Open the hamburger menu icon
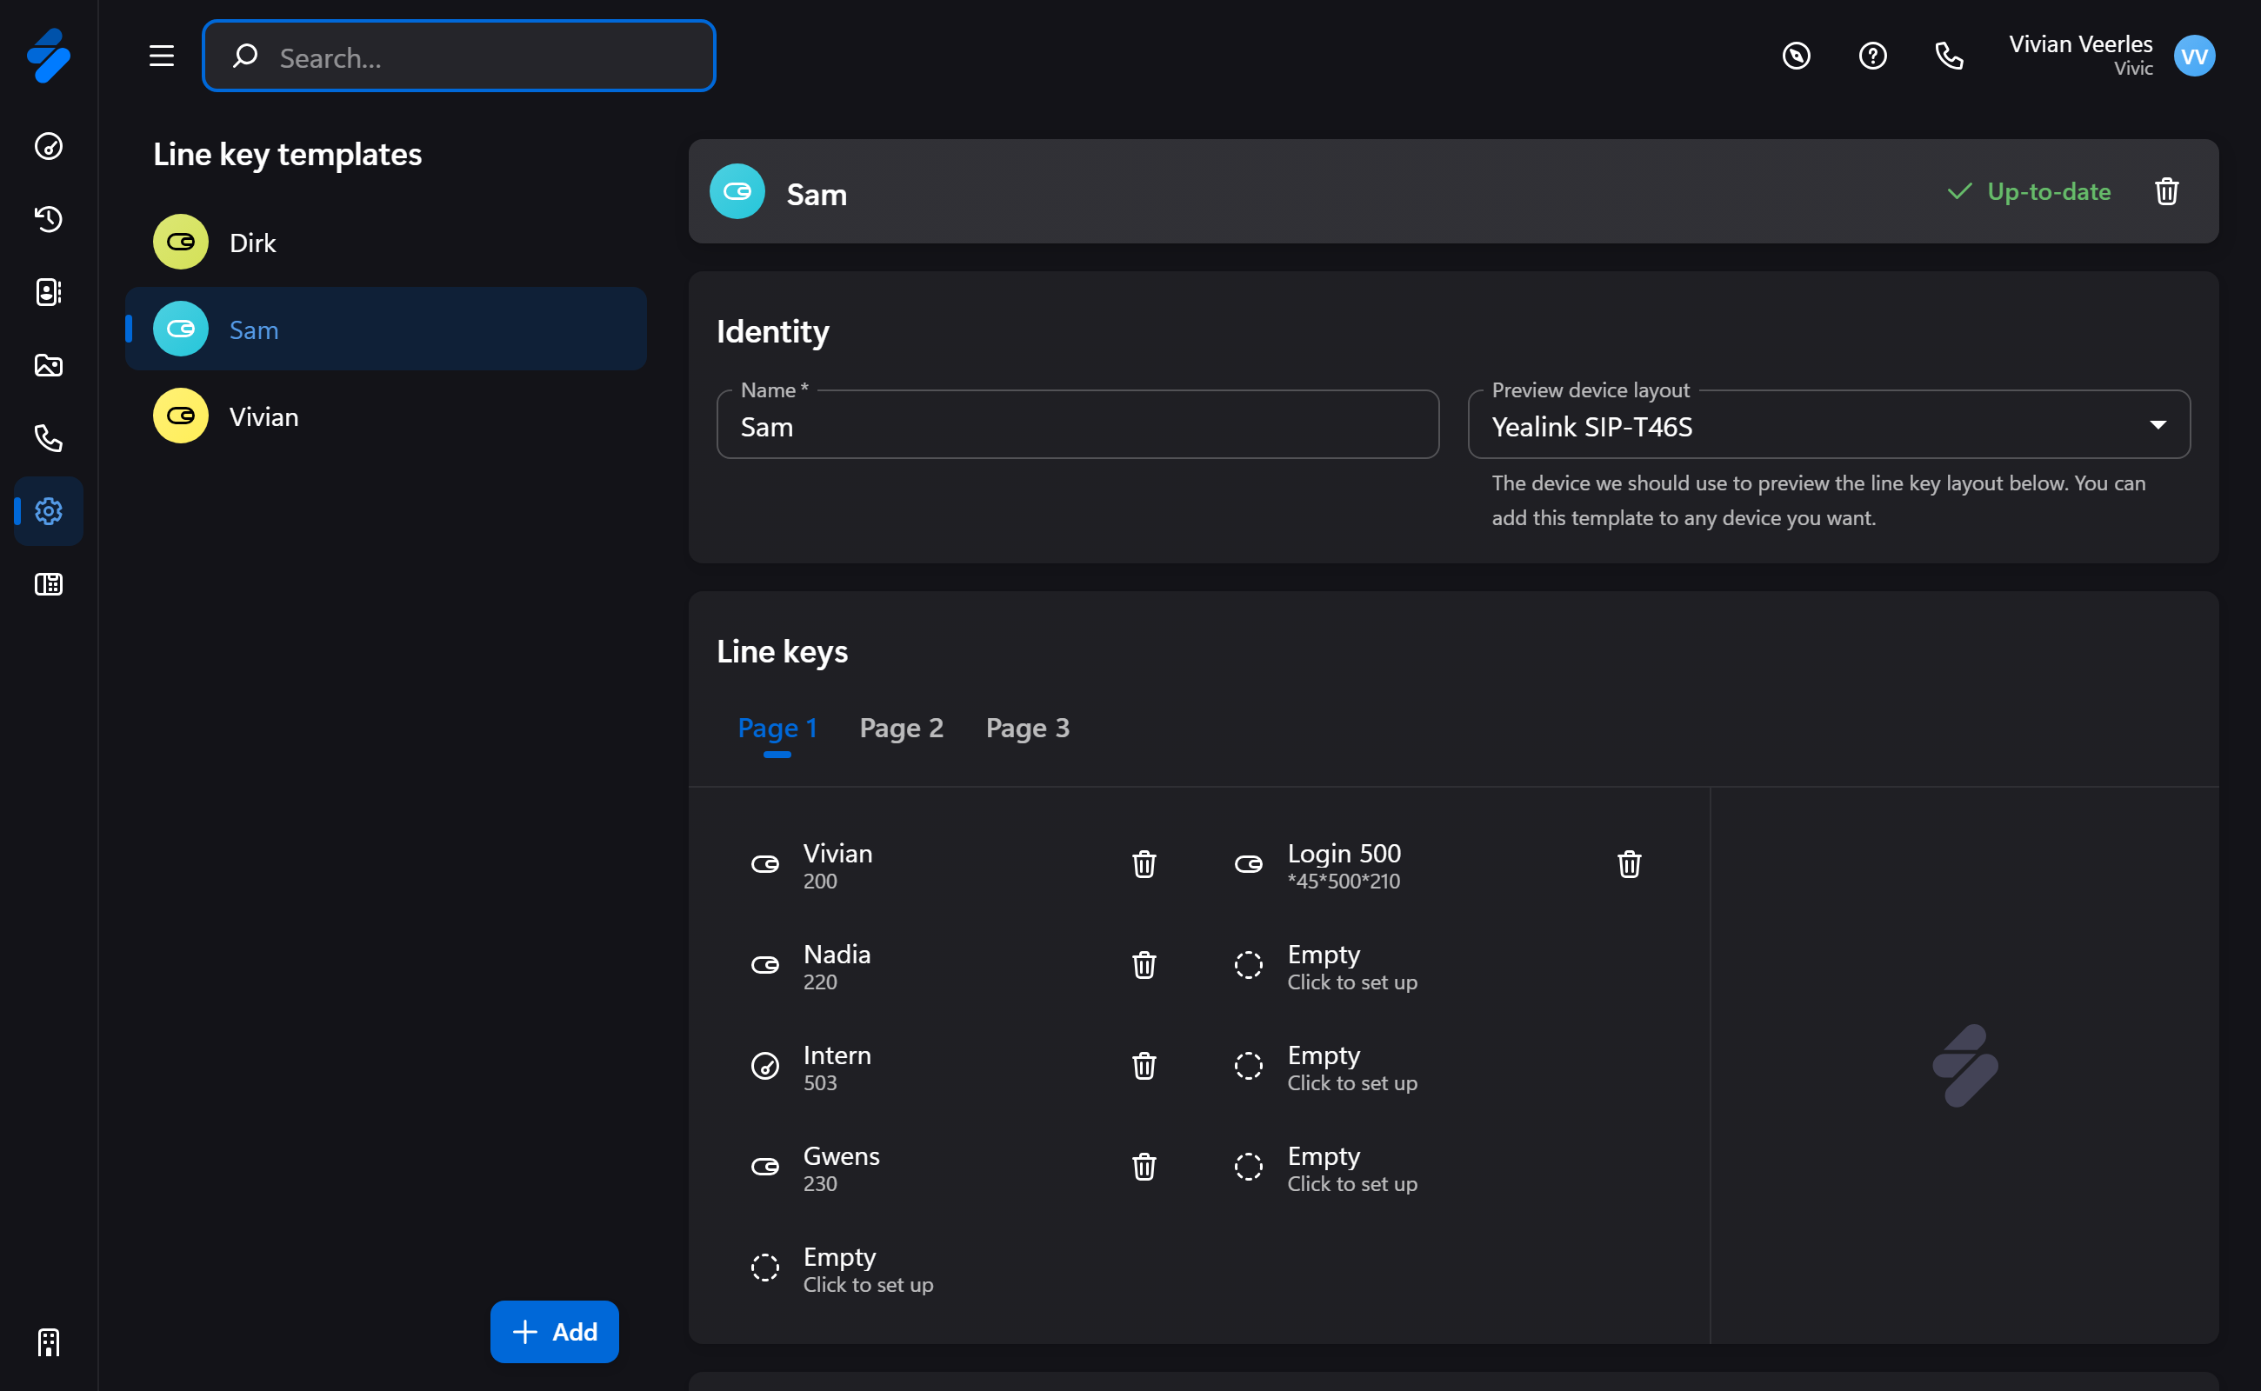Viewport: 2261px width, 1391px height. [162, 57]
